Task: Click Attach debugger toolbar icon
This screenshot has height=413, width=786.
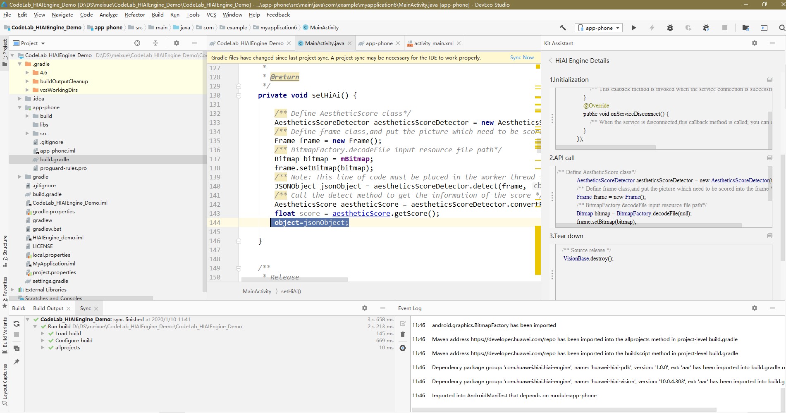Action: (706, 28)
